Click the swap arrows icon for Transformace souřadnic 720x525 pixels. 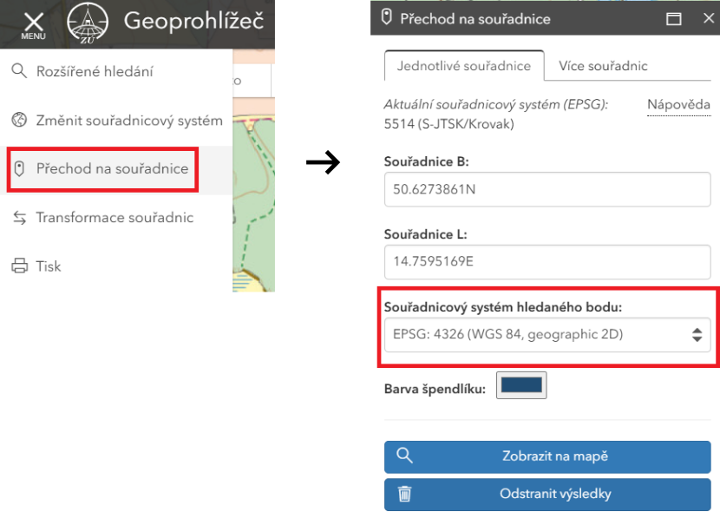[19, 217]
